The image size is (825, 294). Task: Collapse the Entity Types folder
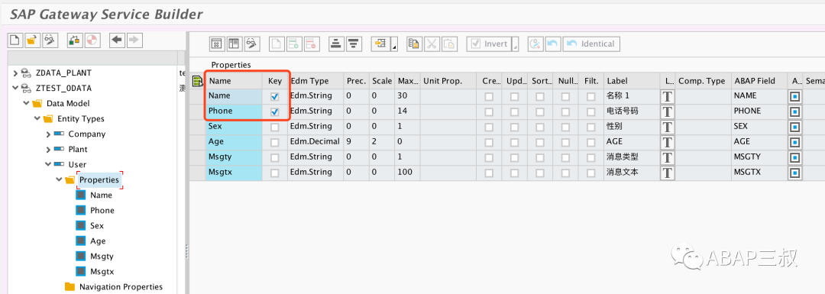(x=37, y=118)
